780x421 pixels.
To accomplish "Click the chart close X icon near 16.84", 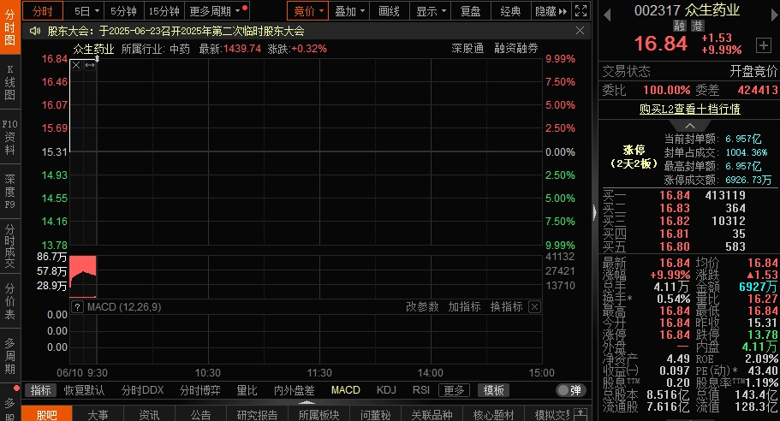I will point(76,65).
